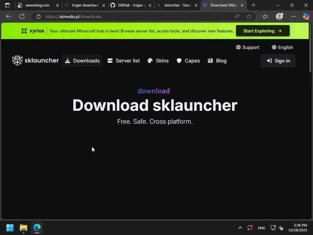313x235 pixels.
Task: Open the Copilot icon in Edge toolbar
Action: click(306, 17)
